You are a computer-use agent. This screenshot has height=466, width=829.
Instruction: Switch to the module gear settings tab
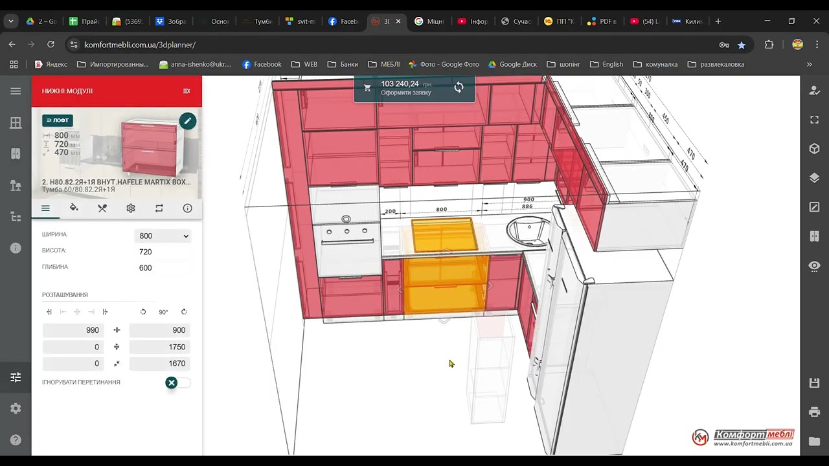pyautogui.click(x=131, y=208)
